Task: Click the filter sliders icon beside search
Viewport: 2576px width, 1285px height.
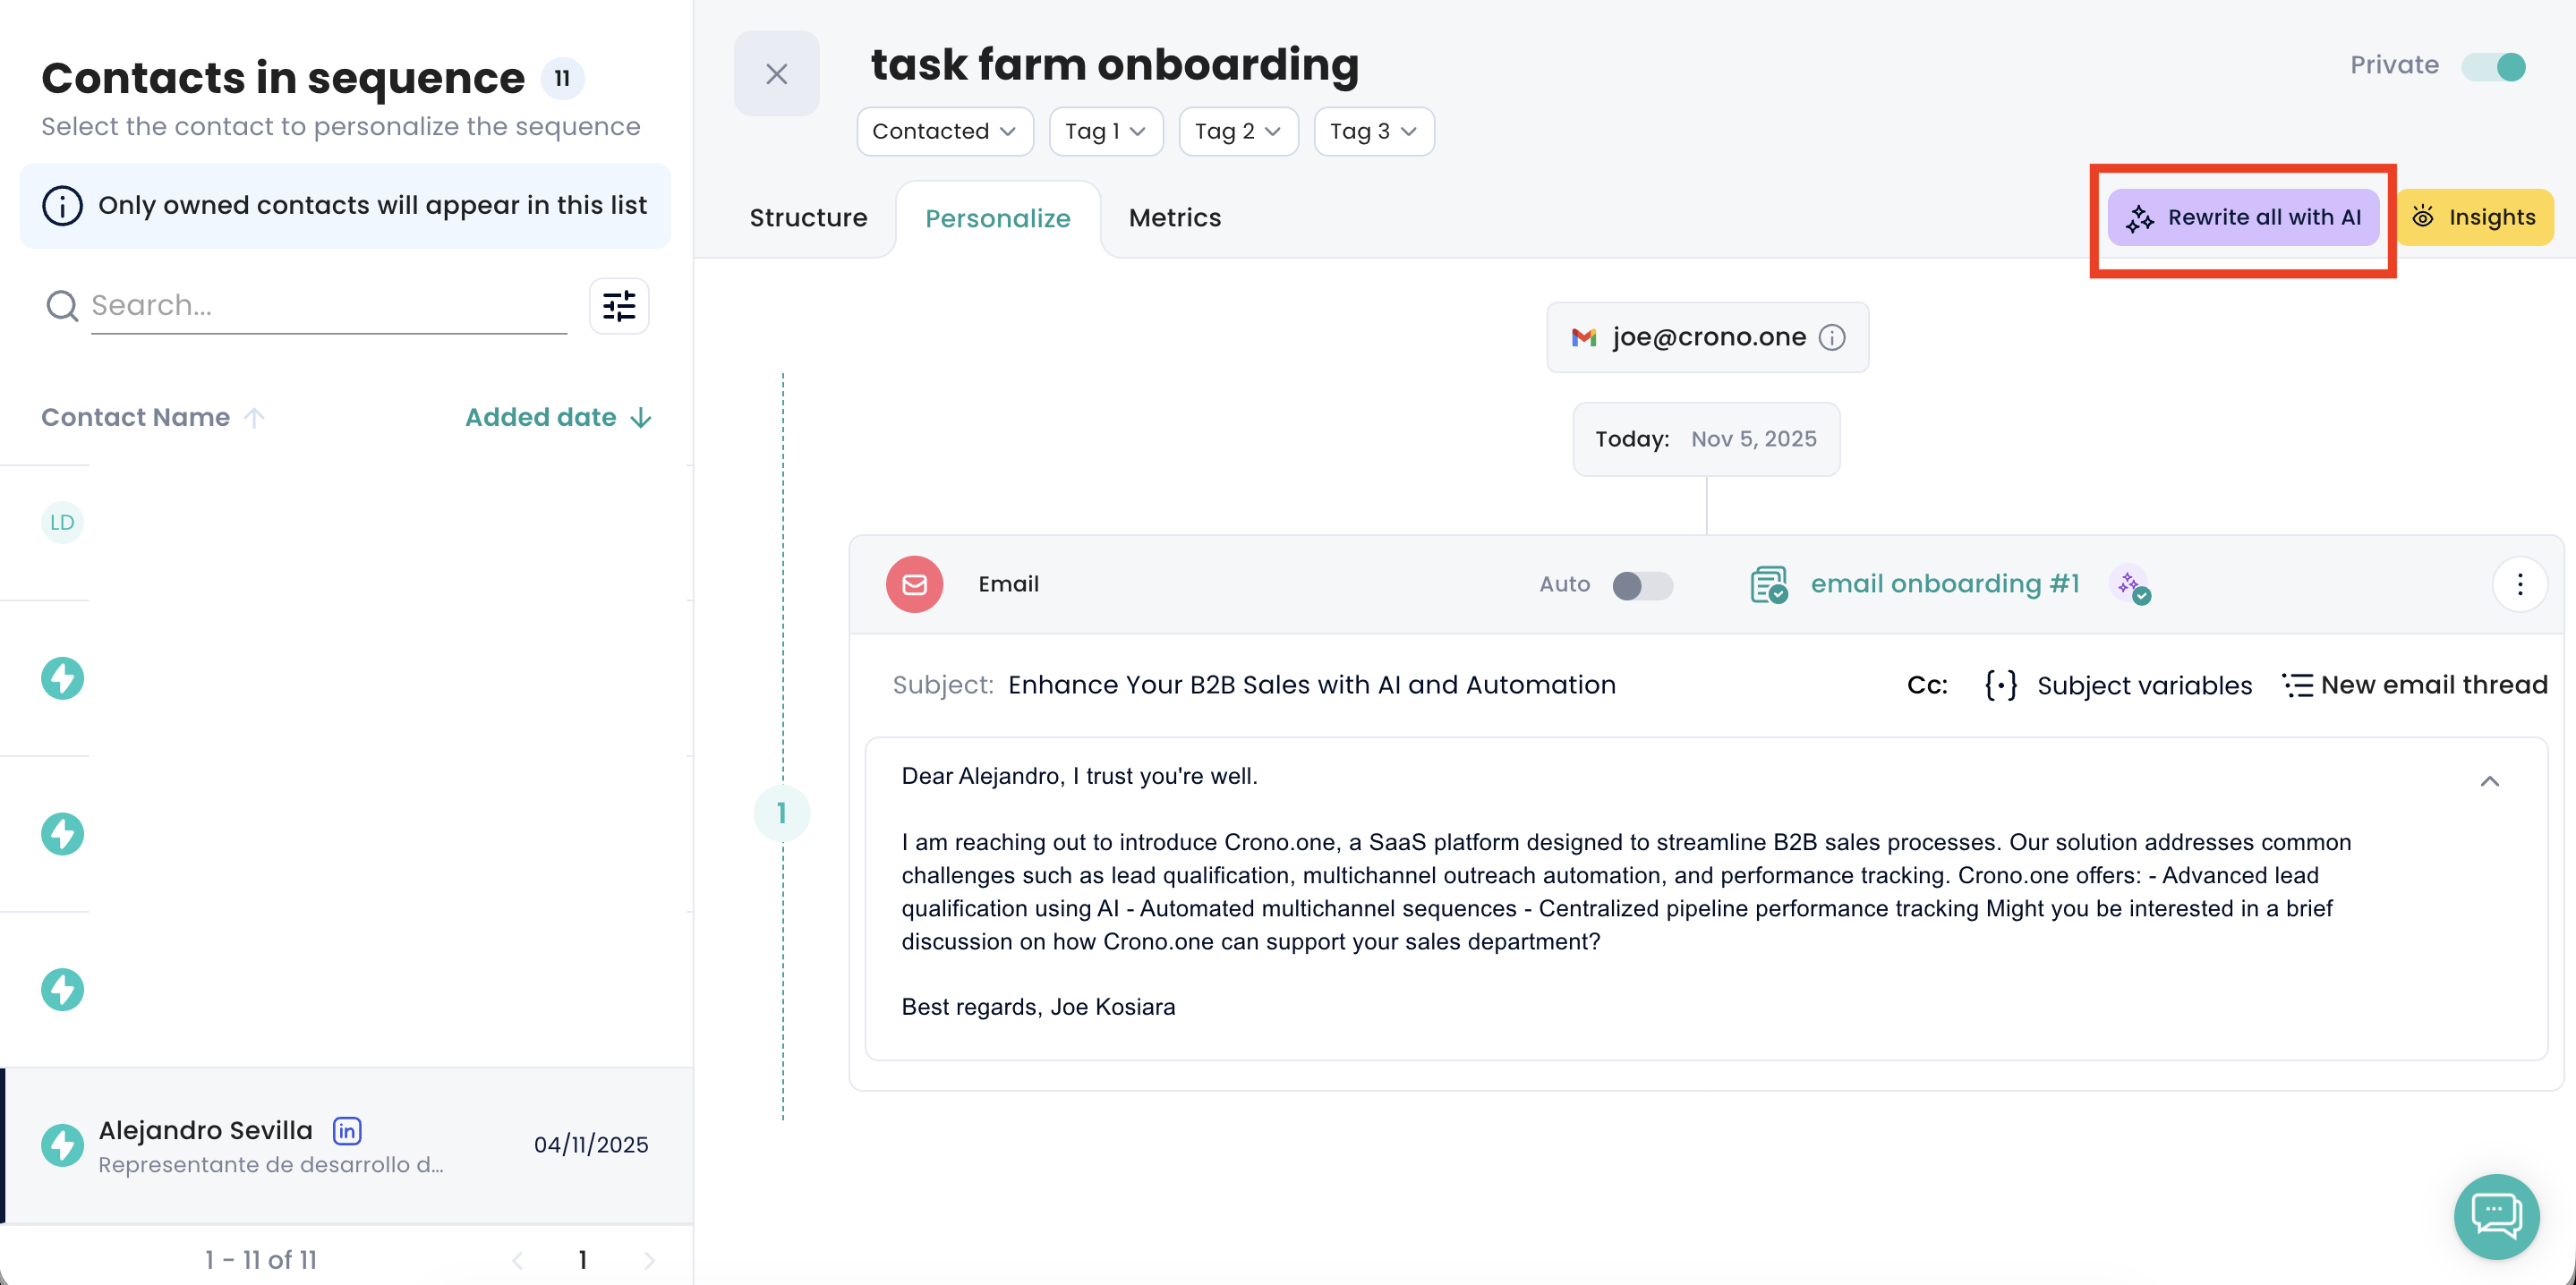Action: coord(619,306)
